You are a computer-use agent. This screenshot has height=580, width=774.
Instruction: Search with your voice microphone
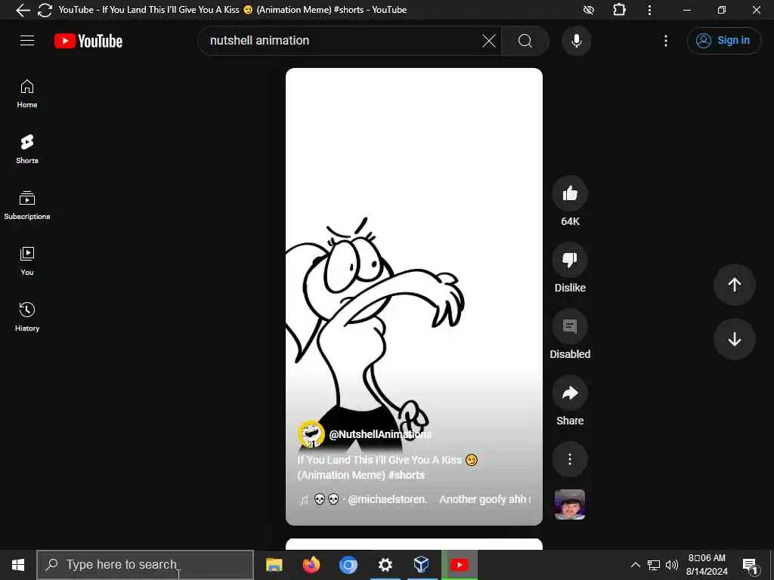click(576, 41)
